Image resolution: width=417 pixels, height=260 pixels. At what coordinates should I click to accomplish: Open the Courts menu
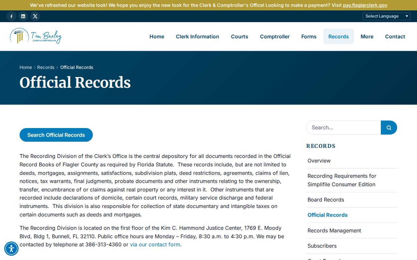[x=239, y=36]
